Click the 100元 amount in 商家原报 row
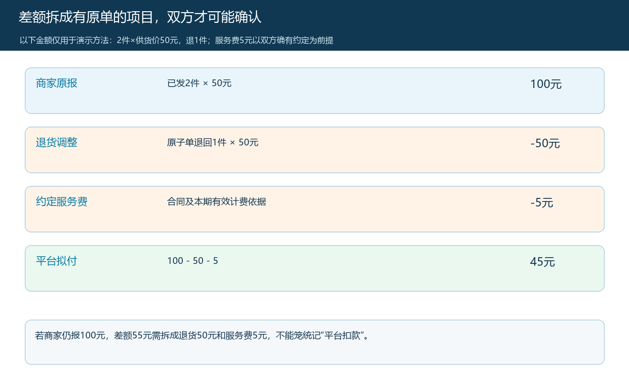 [546, 84]
